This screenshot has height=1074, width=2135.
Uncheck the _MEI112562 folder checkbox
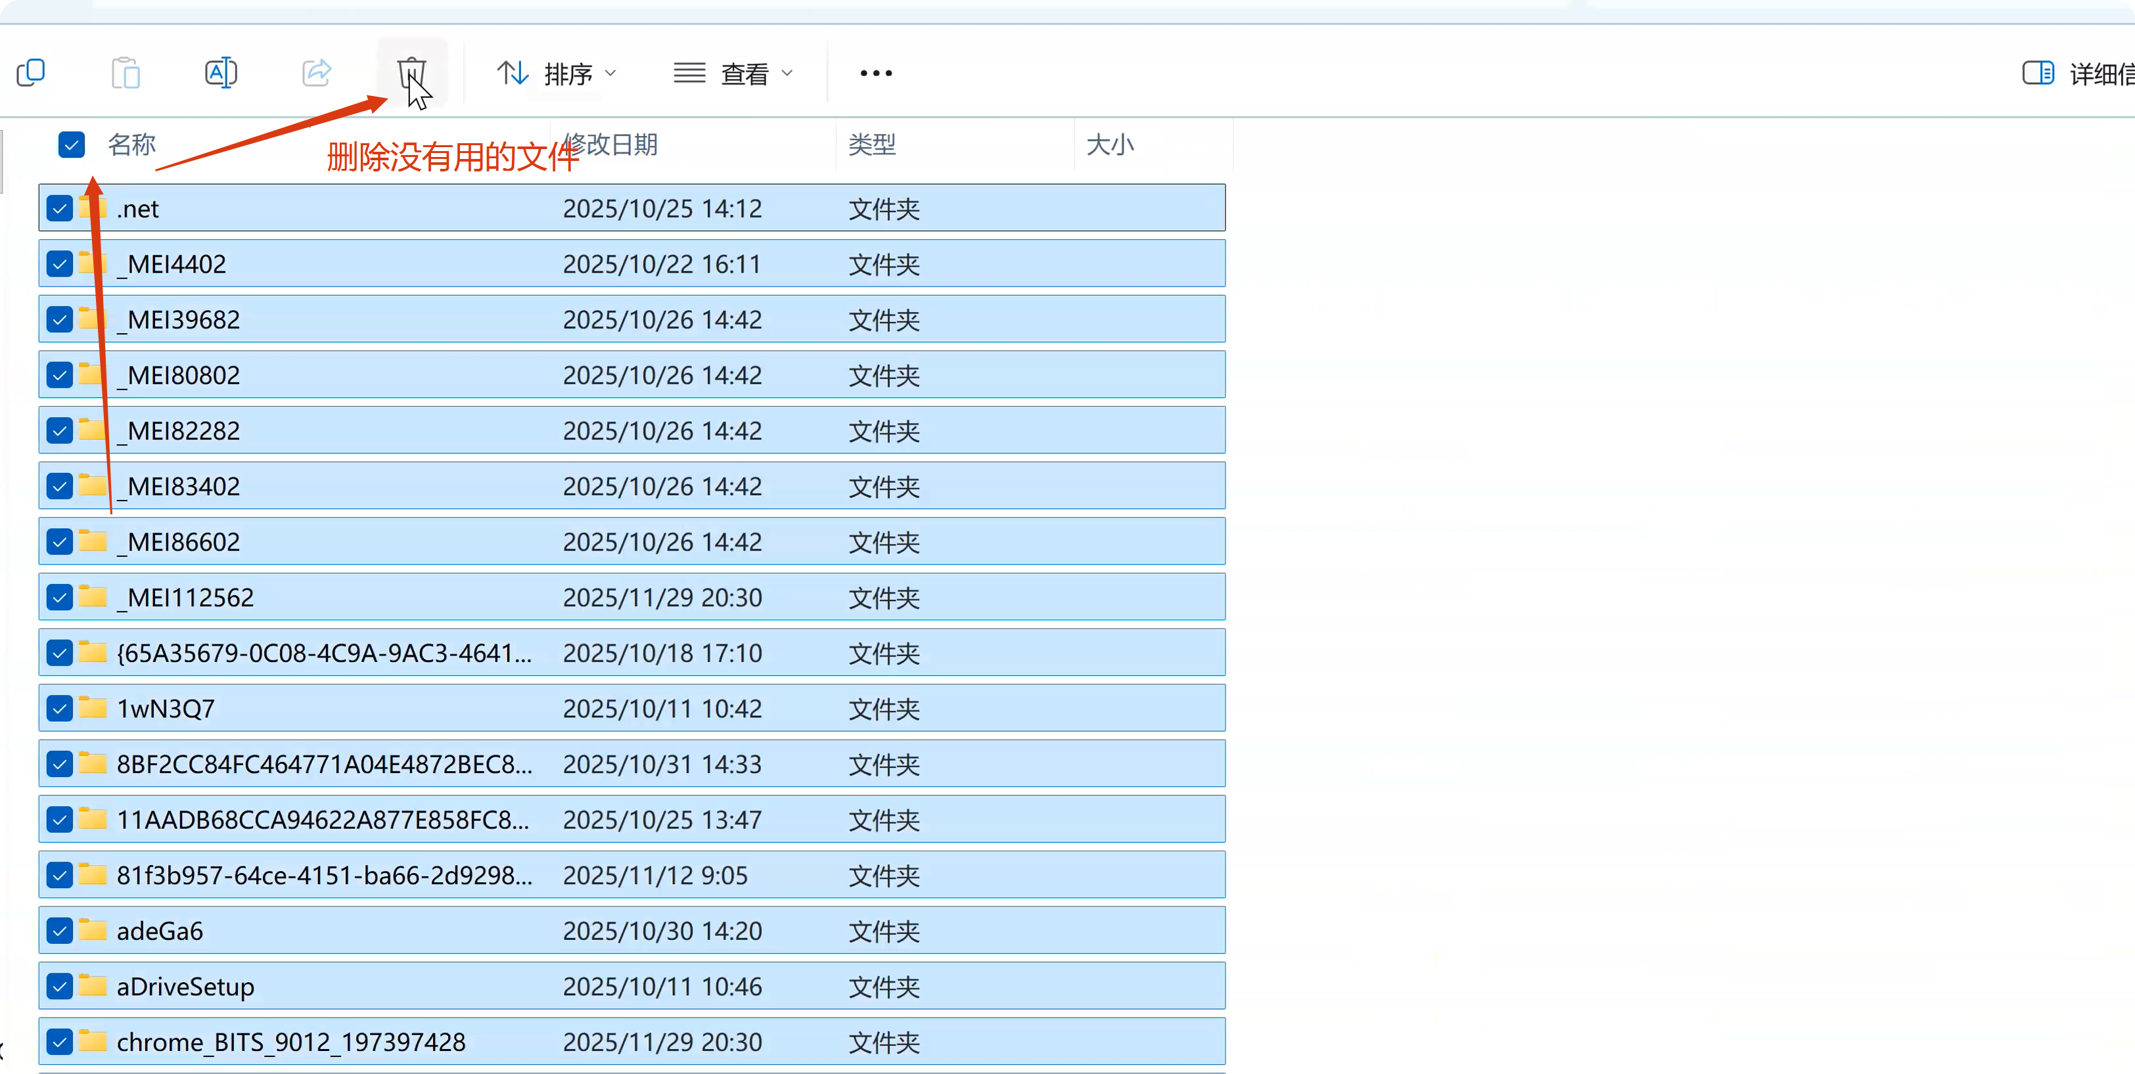point(60,596)
